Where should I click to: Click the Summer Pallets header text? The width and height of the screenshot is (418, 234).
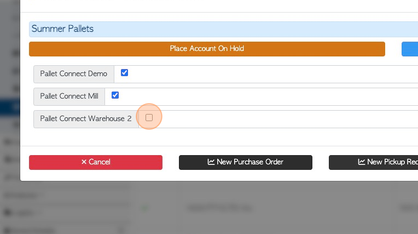[63, 28]
